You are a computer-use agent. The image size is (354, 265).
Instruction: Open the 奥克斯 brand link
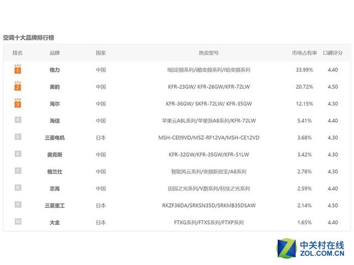click(x=55, y=154)
